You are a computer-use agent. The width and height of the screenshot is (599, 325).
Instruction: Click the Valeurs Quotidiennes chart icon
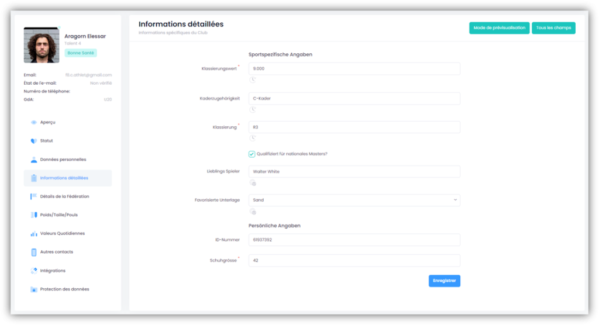click(x=34, y=234)
